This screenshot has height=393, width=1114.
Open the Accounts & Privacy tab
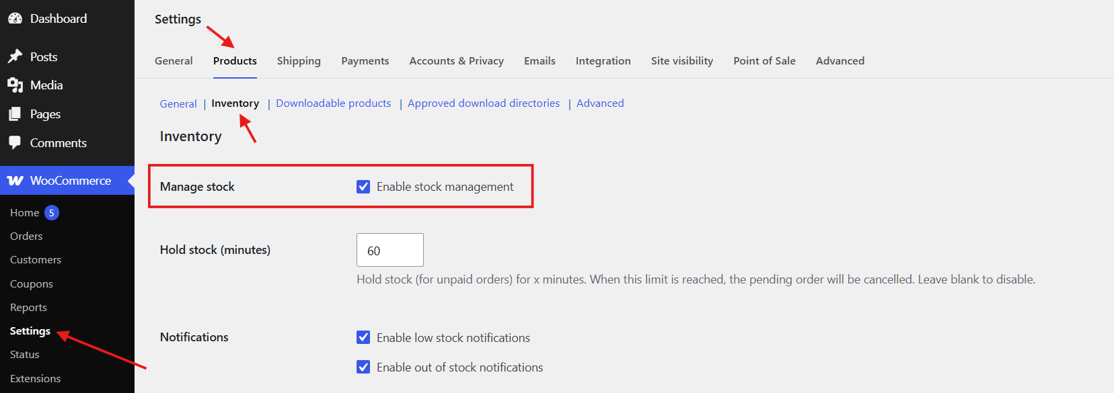tap(457, 61)
